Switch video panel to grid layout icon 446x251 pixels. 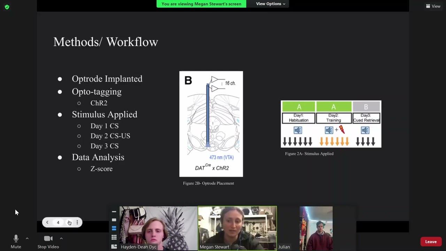114,237
